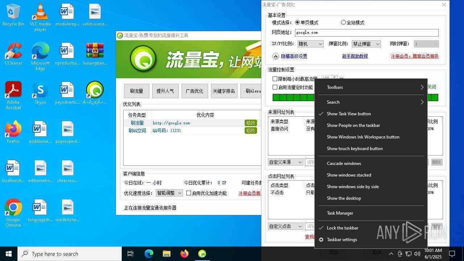Open the validsource image file
Image resolution: width=464 pixels, height=261 pixels.
[95, 14]
